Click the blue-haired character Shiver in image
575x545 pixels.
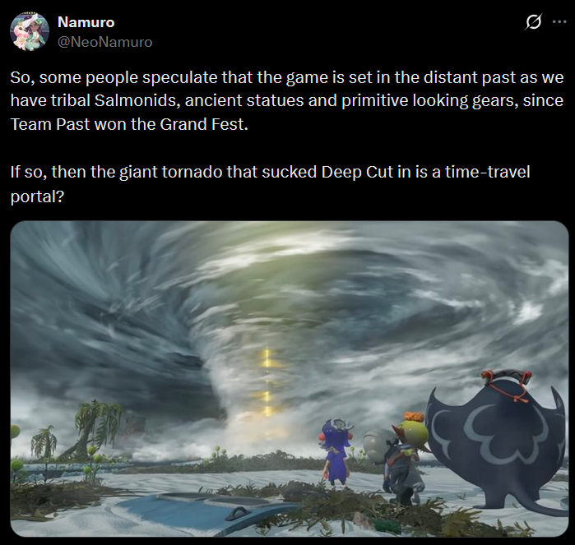pos(336,451)
